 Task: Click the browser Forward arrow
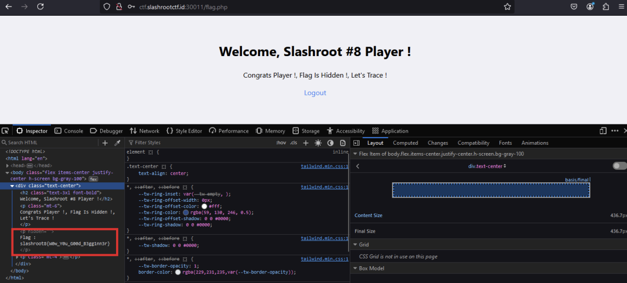24,7
